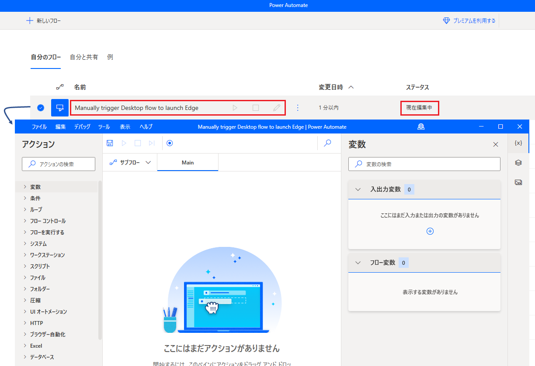Add an input/output variable with the plus icon

click(430, 231)
